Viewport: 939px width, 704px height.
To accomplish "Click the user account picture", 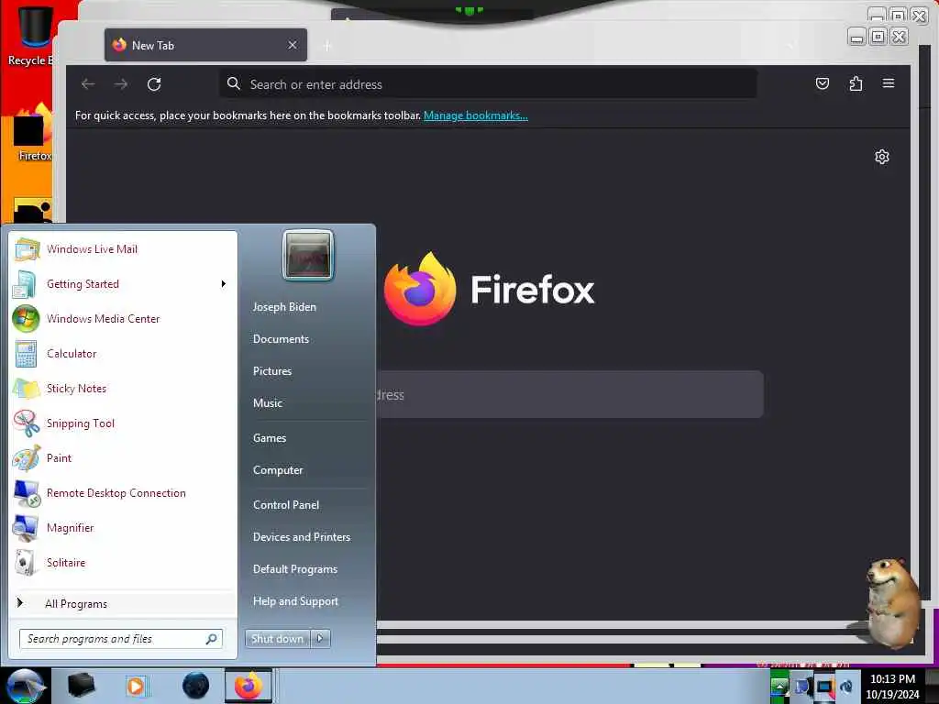I will point(308,255).
